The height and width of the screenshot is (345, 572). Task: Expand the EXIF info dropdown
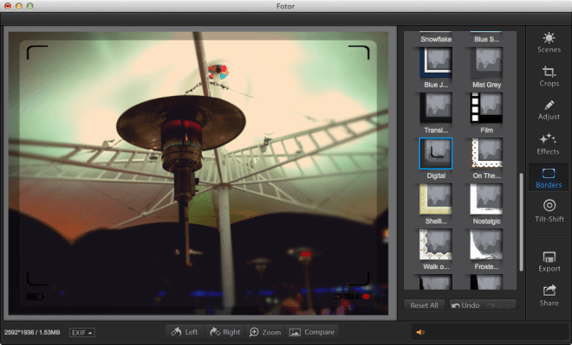tap(82, 333)
